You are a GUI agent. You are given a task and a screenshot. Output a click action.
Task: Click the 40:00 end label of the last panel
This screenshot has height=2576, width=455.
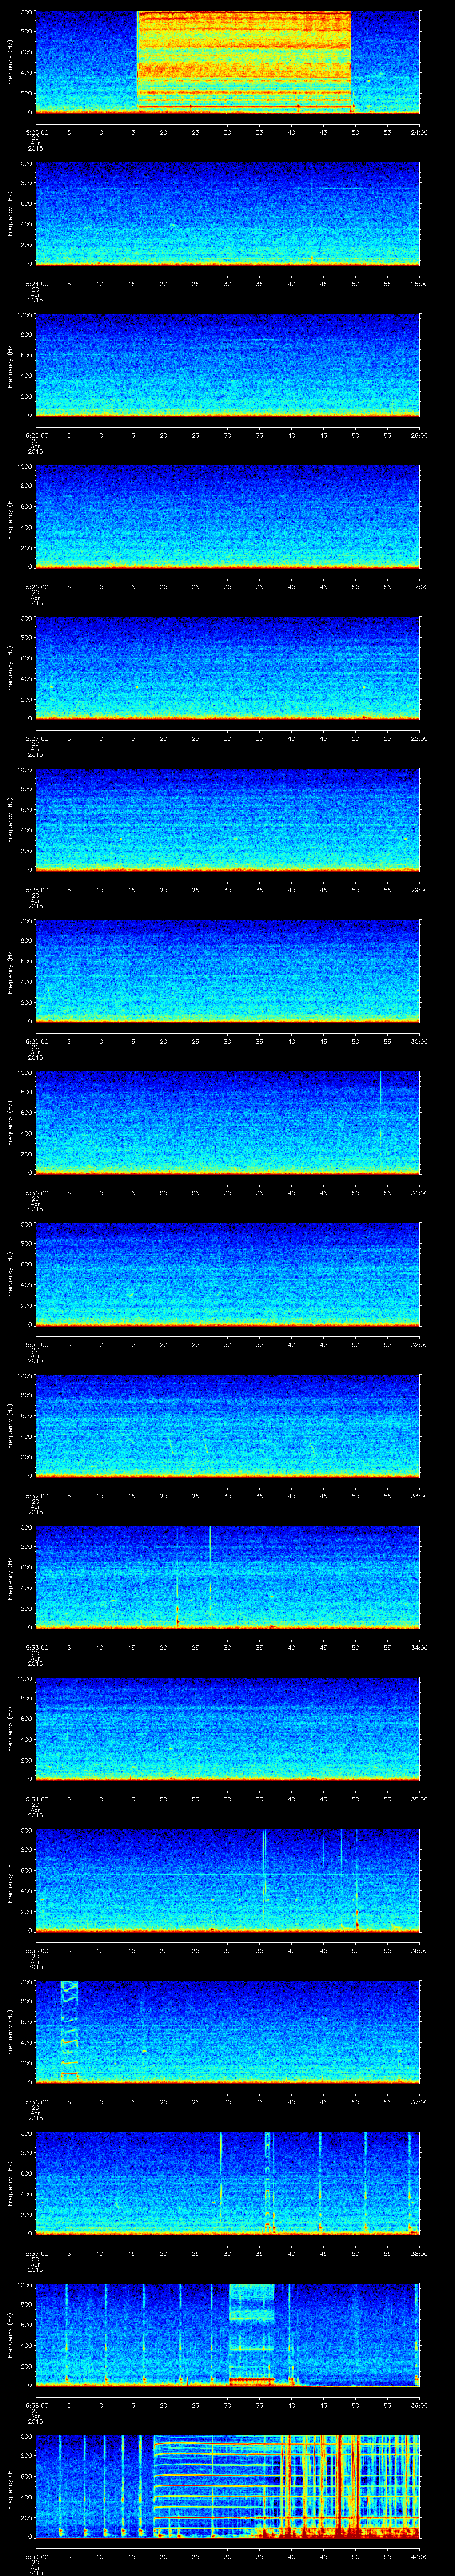(419, 2556)
